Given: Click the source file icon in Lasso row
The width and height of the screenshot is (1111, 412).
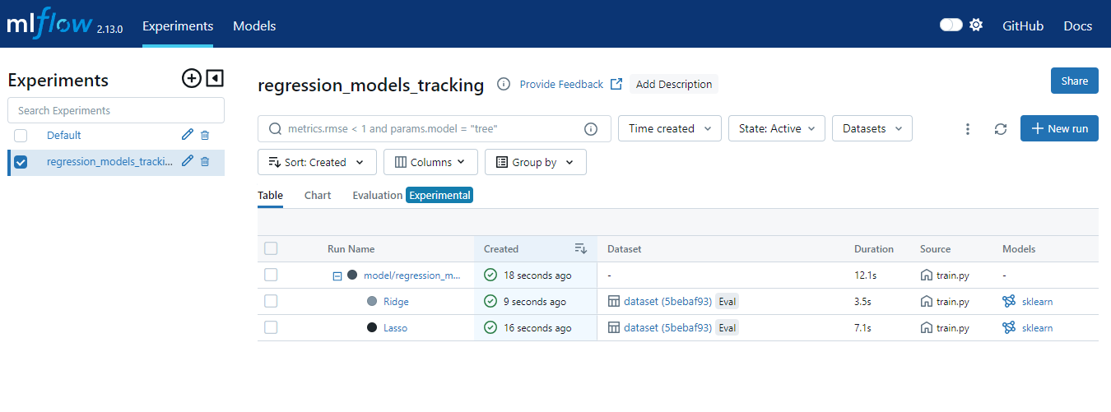Looking at the screenshot, I should [x=927, y=327].
